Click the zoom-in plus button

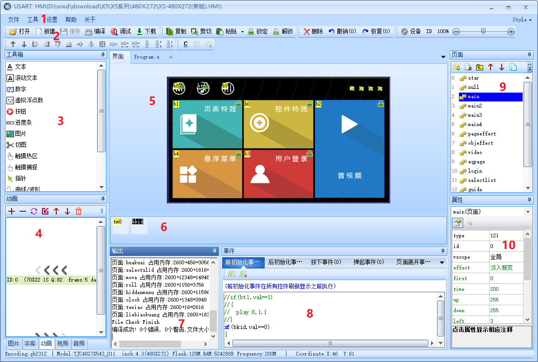pyautogui.click(x=511, y=32)
